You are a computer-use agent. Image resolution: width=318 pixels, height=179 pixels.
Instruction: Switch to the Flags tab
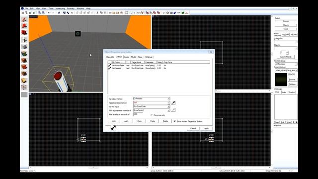(x=140, y=57)
